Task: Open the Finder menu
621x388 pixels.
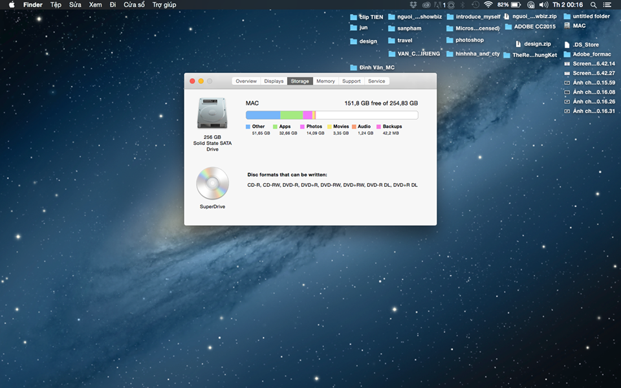Action: pos(32,5)
